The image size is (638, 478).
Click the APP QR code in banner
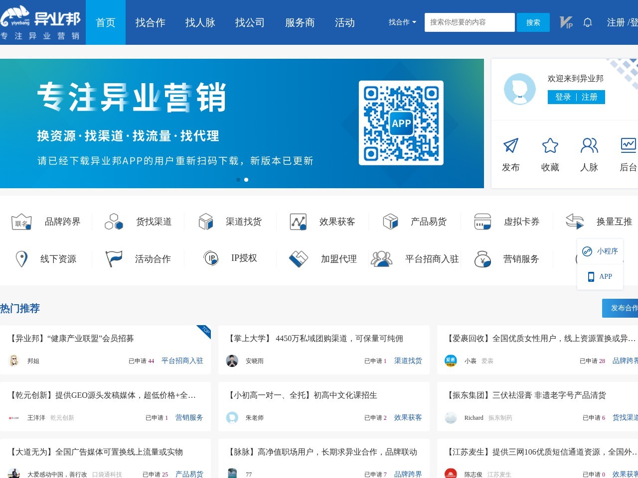[401, 123]
